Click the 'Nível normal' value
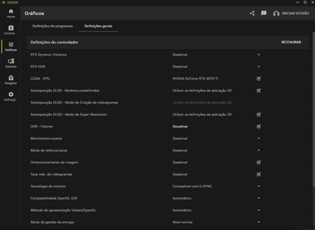Viewport: 315px width, 230px height. [x=182, y=222]
